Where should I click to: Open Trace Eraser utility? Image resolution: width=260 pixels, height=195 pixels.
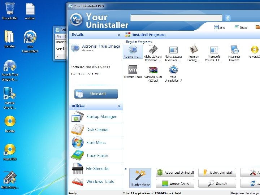(x=96, y=156)
